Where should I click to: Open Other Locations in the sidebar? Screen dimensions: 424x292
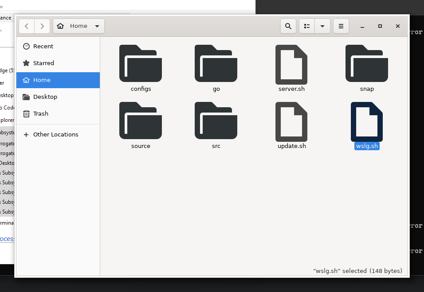[58, 135]
